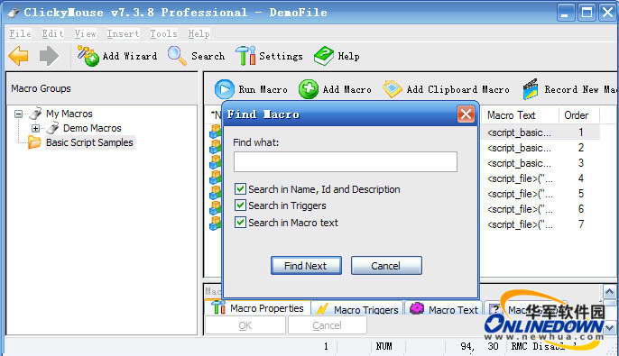Screen dimensions: 619x356
Task: Open the Edit menu
Action: [x=53, y=34]
